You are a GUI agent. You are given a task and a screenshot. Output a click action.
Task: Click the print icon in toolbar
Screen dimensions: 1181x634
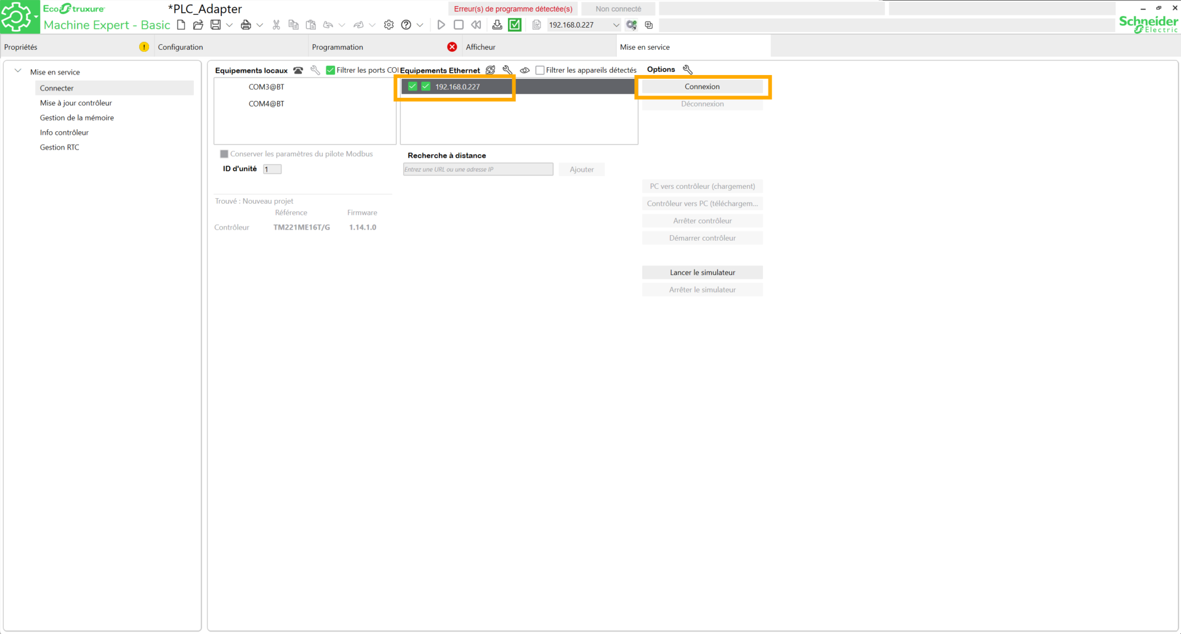(246, 25)
